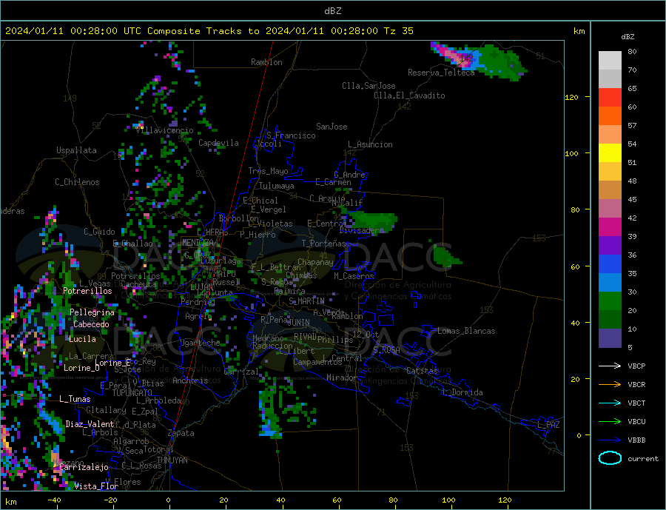The image size is (666, 510).
Task: Pick the slate purple swatch at scale bottom
Action: (610, 338)
